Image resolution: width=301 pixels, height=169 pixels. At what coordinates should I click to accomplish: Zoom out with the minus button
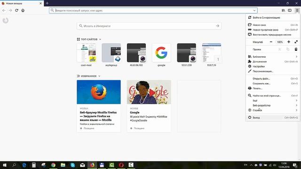click(271, 42)
